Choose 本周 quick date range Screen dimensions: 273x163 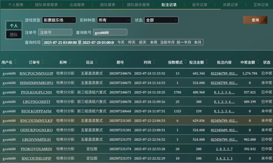(154, 42)
